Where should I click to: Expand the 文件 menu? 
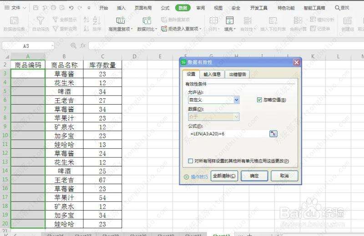(x=15, y=8)
